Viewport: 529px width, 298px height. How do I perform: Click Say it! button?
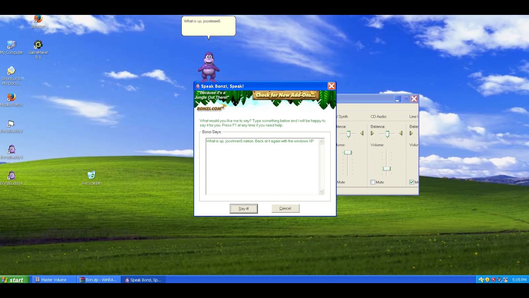(244, 209)
